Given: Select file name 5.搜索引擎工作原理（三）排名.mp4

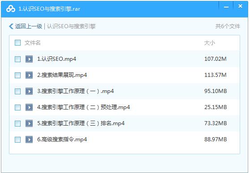Looking at the screenshot, I should tap(81, 123).
